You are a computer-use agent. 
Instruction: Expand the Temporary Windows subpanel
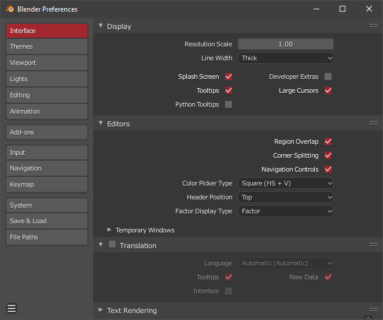tap(109, 230)
